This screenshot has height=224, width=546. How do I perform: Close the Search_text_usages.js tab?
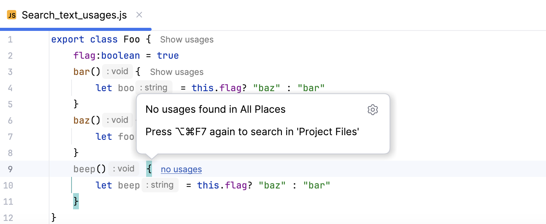pyautogui.click(x=139, y=15)
